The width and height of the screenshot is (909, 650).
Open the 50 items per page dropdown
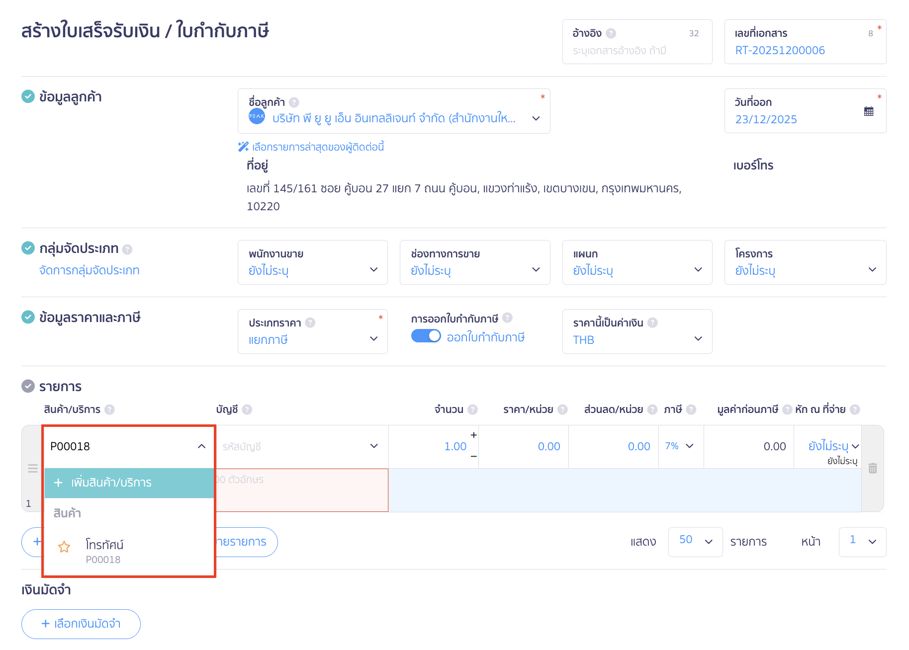(695, 541)
